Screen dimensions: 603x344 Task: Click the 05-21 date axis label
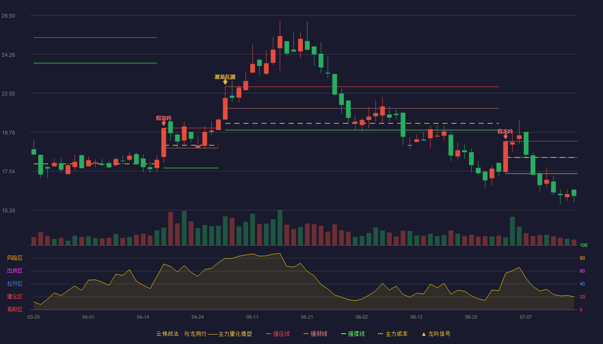(x=307, y=317)
